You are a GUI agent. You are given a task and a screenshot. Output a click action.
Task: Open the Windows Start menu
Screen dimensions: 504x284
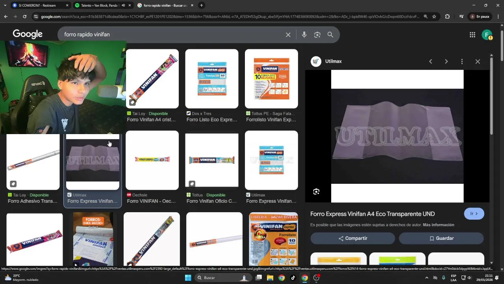188,278
